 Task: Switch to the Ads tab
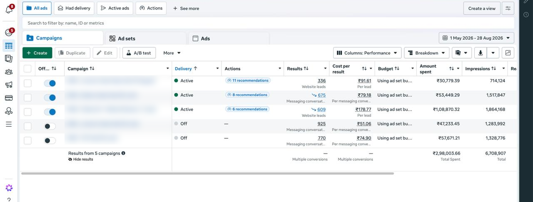click(x=229, y=38)
